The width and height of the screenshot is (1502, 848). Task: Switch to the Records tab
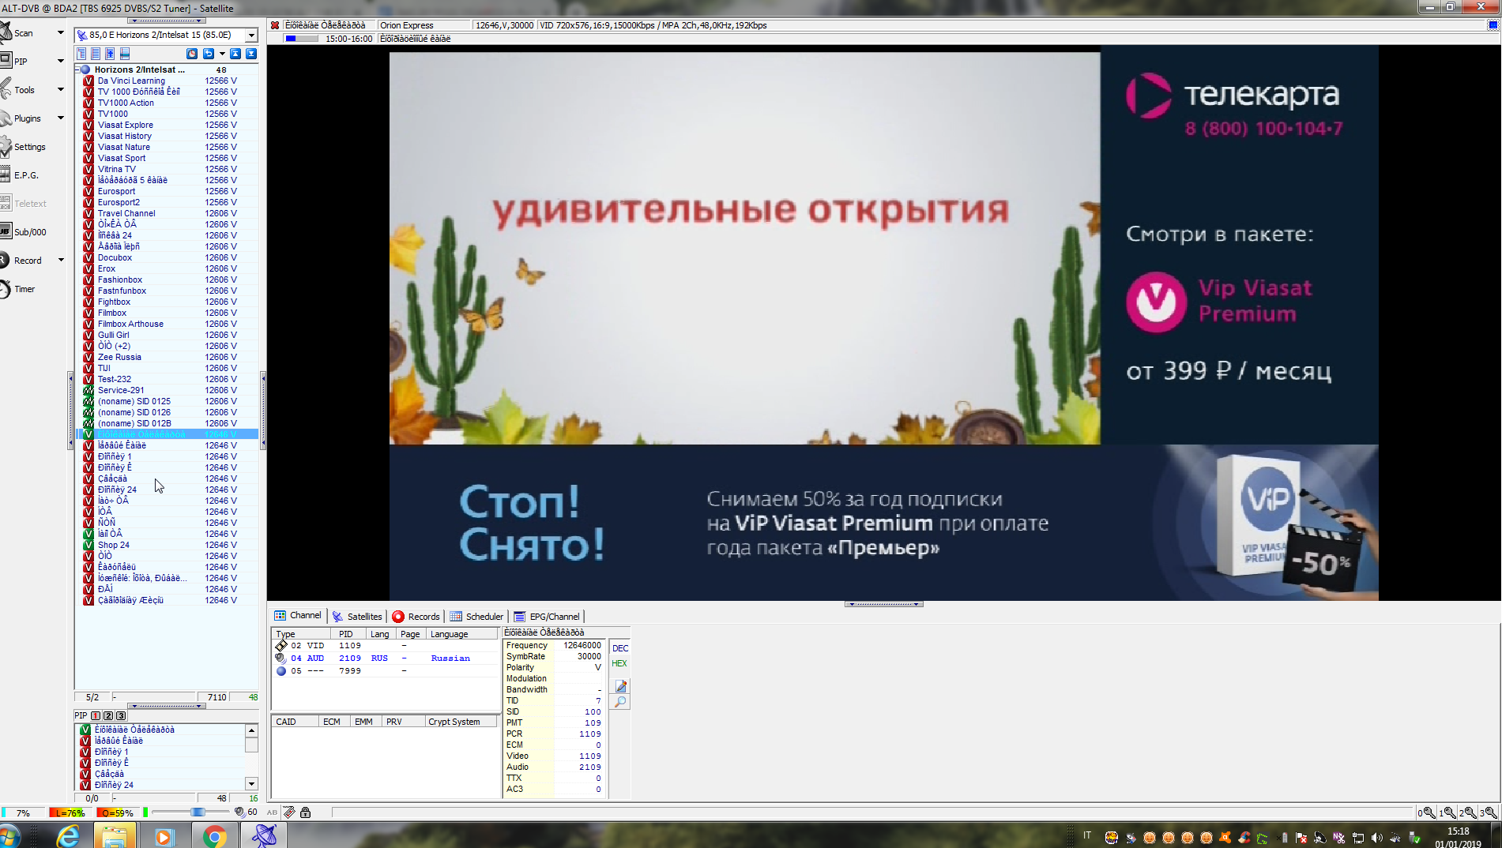416,617
